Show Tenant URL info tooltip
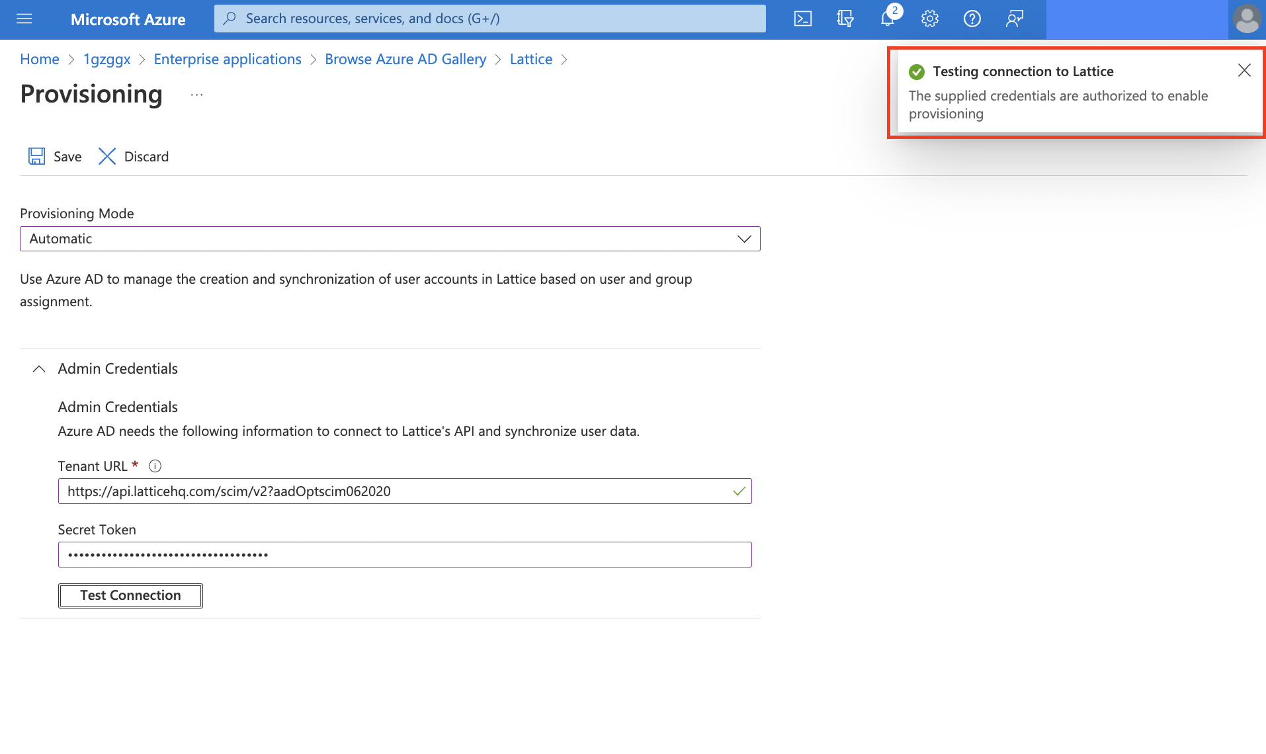 point(155,466)
